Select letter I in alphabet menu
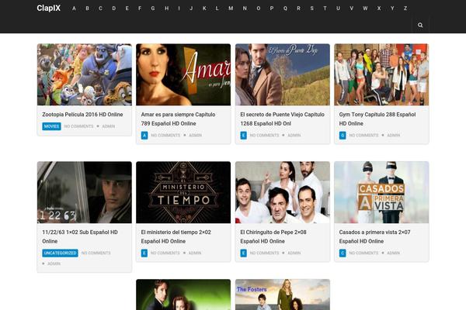The height and width of the screenshot is (310, 466). click(x=179, y=9)
